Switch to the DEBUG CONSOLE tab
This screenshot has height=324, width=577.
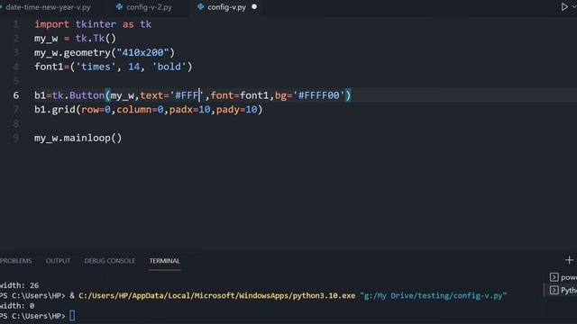click(110, 261)
